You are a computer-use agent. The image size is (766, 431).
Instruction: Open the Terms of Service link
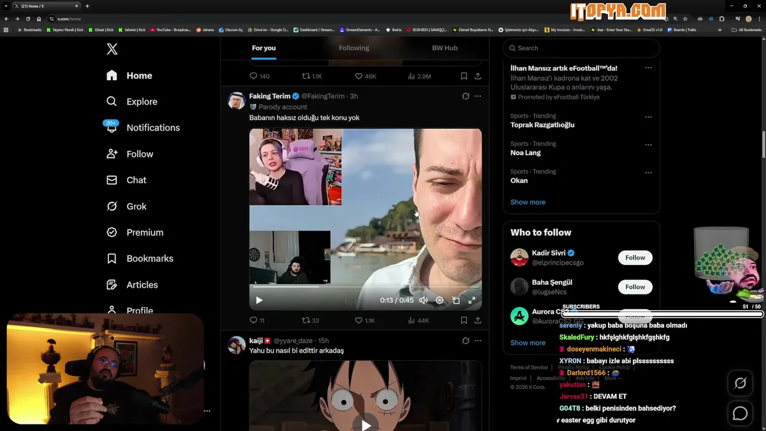point(529,368)
